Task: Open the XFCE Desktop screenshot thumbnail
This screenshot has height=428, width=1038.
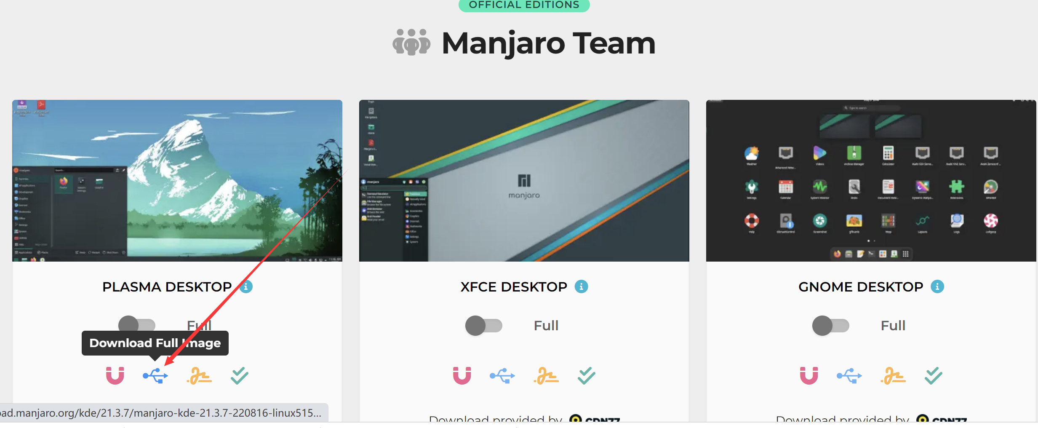Action: tap(524, 181)
